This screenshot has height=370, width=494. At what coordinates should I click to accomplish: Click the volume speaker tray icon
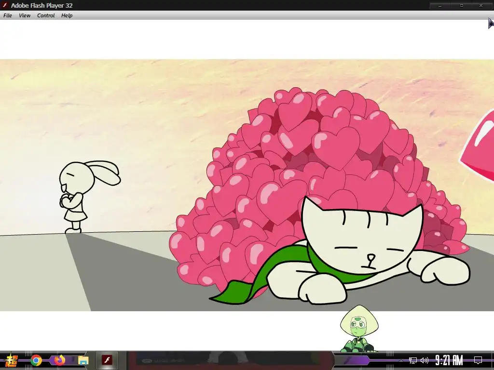pos(425,360)
